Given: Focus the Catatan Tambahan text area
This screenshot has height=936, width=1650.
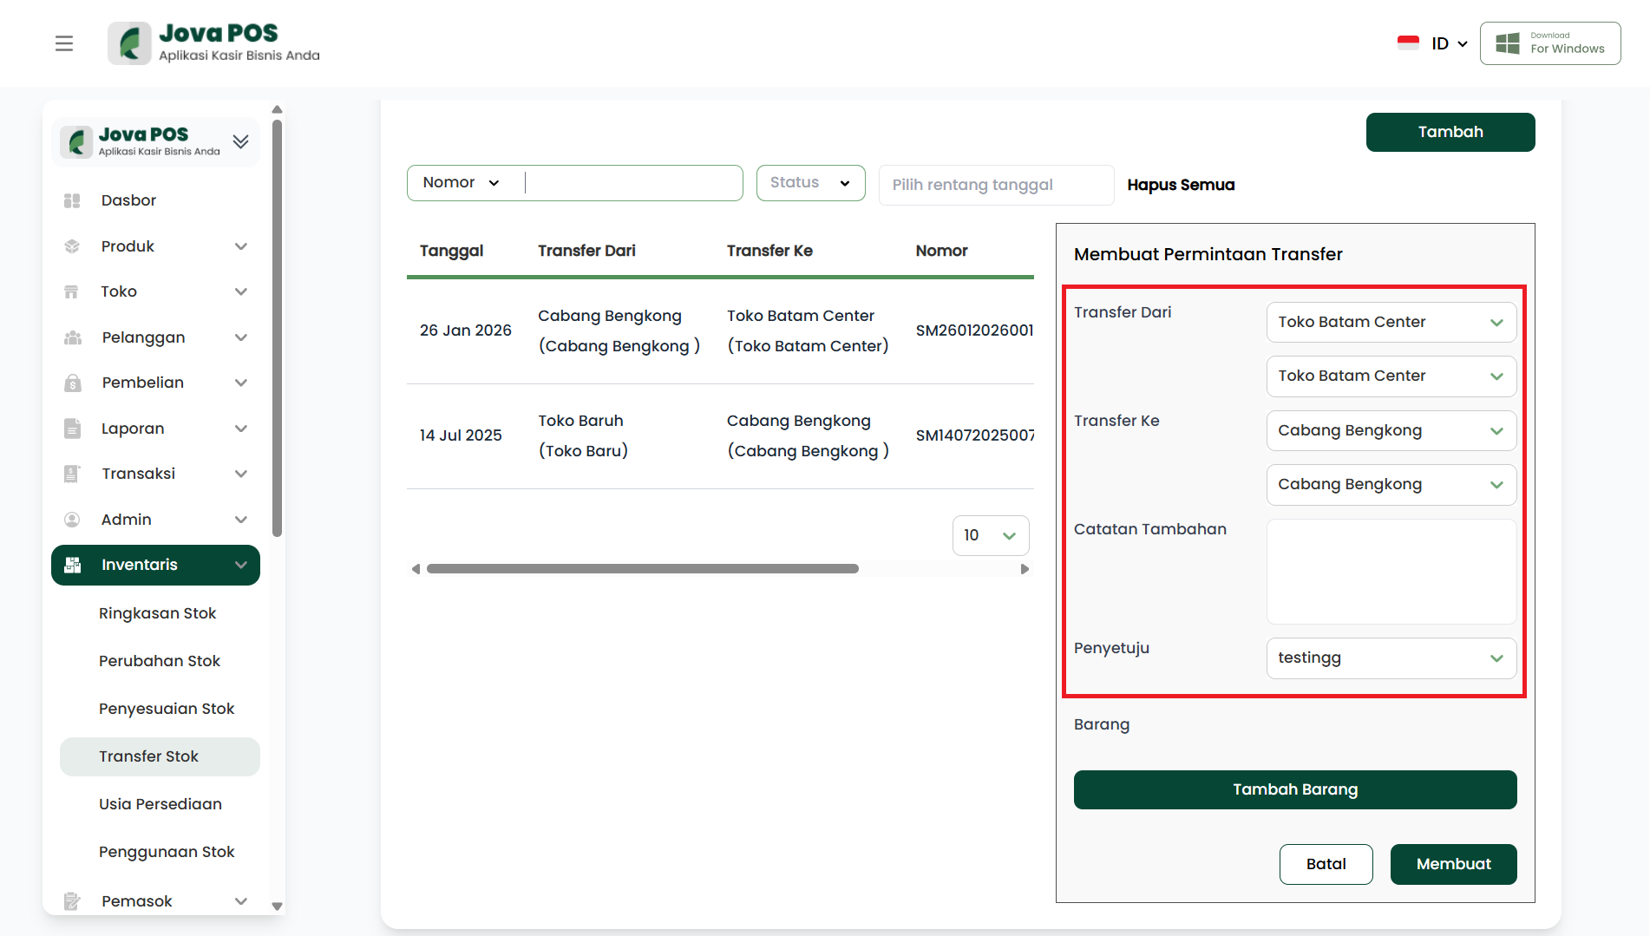Looking at the screenshot, I should point(1391,572).
